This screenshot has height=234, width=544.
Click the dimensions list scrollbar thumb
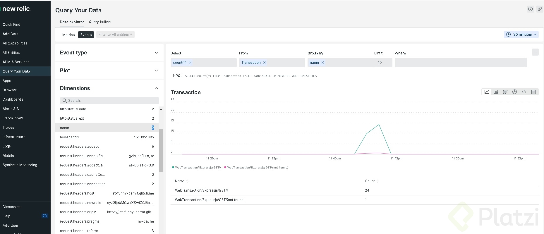[x=161, y=150]
